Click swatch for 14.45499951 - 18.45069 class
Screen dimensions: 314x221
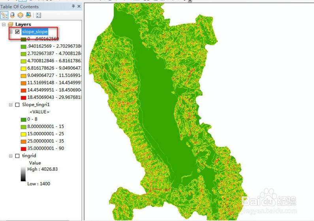tap(23, 90)
